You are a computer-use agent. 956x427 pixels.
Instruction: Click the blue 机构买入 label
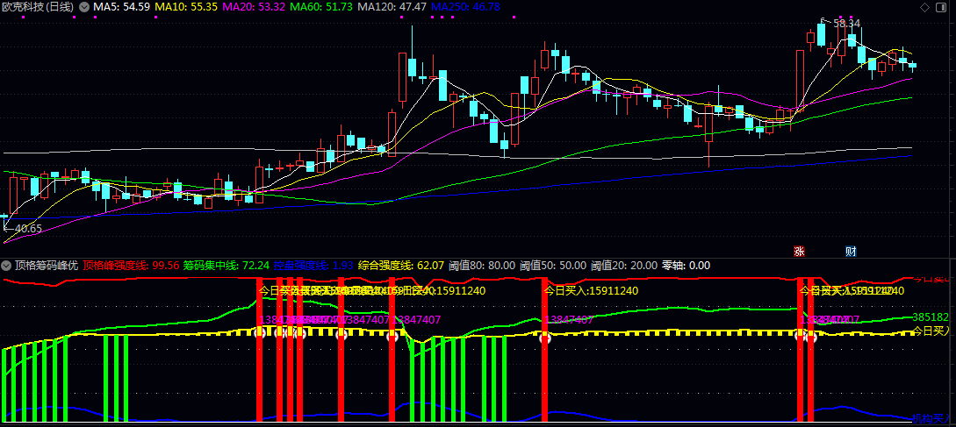pyautogui.click(x=931, y=418)
